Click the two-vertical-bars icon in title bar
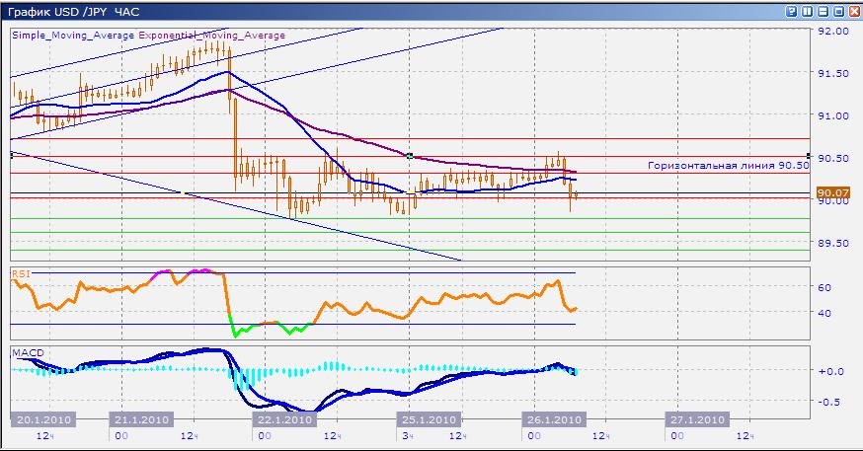Screen dimensions: 863x451 tap(807, 11)
